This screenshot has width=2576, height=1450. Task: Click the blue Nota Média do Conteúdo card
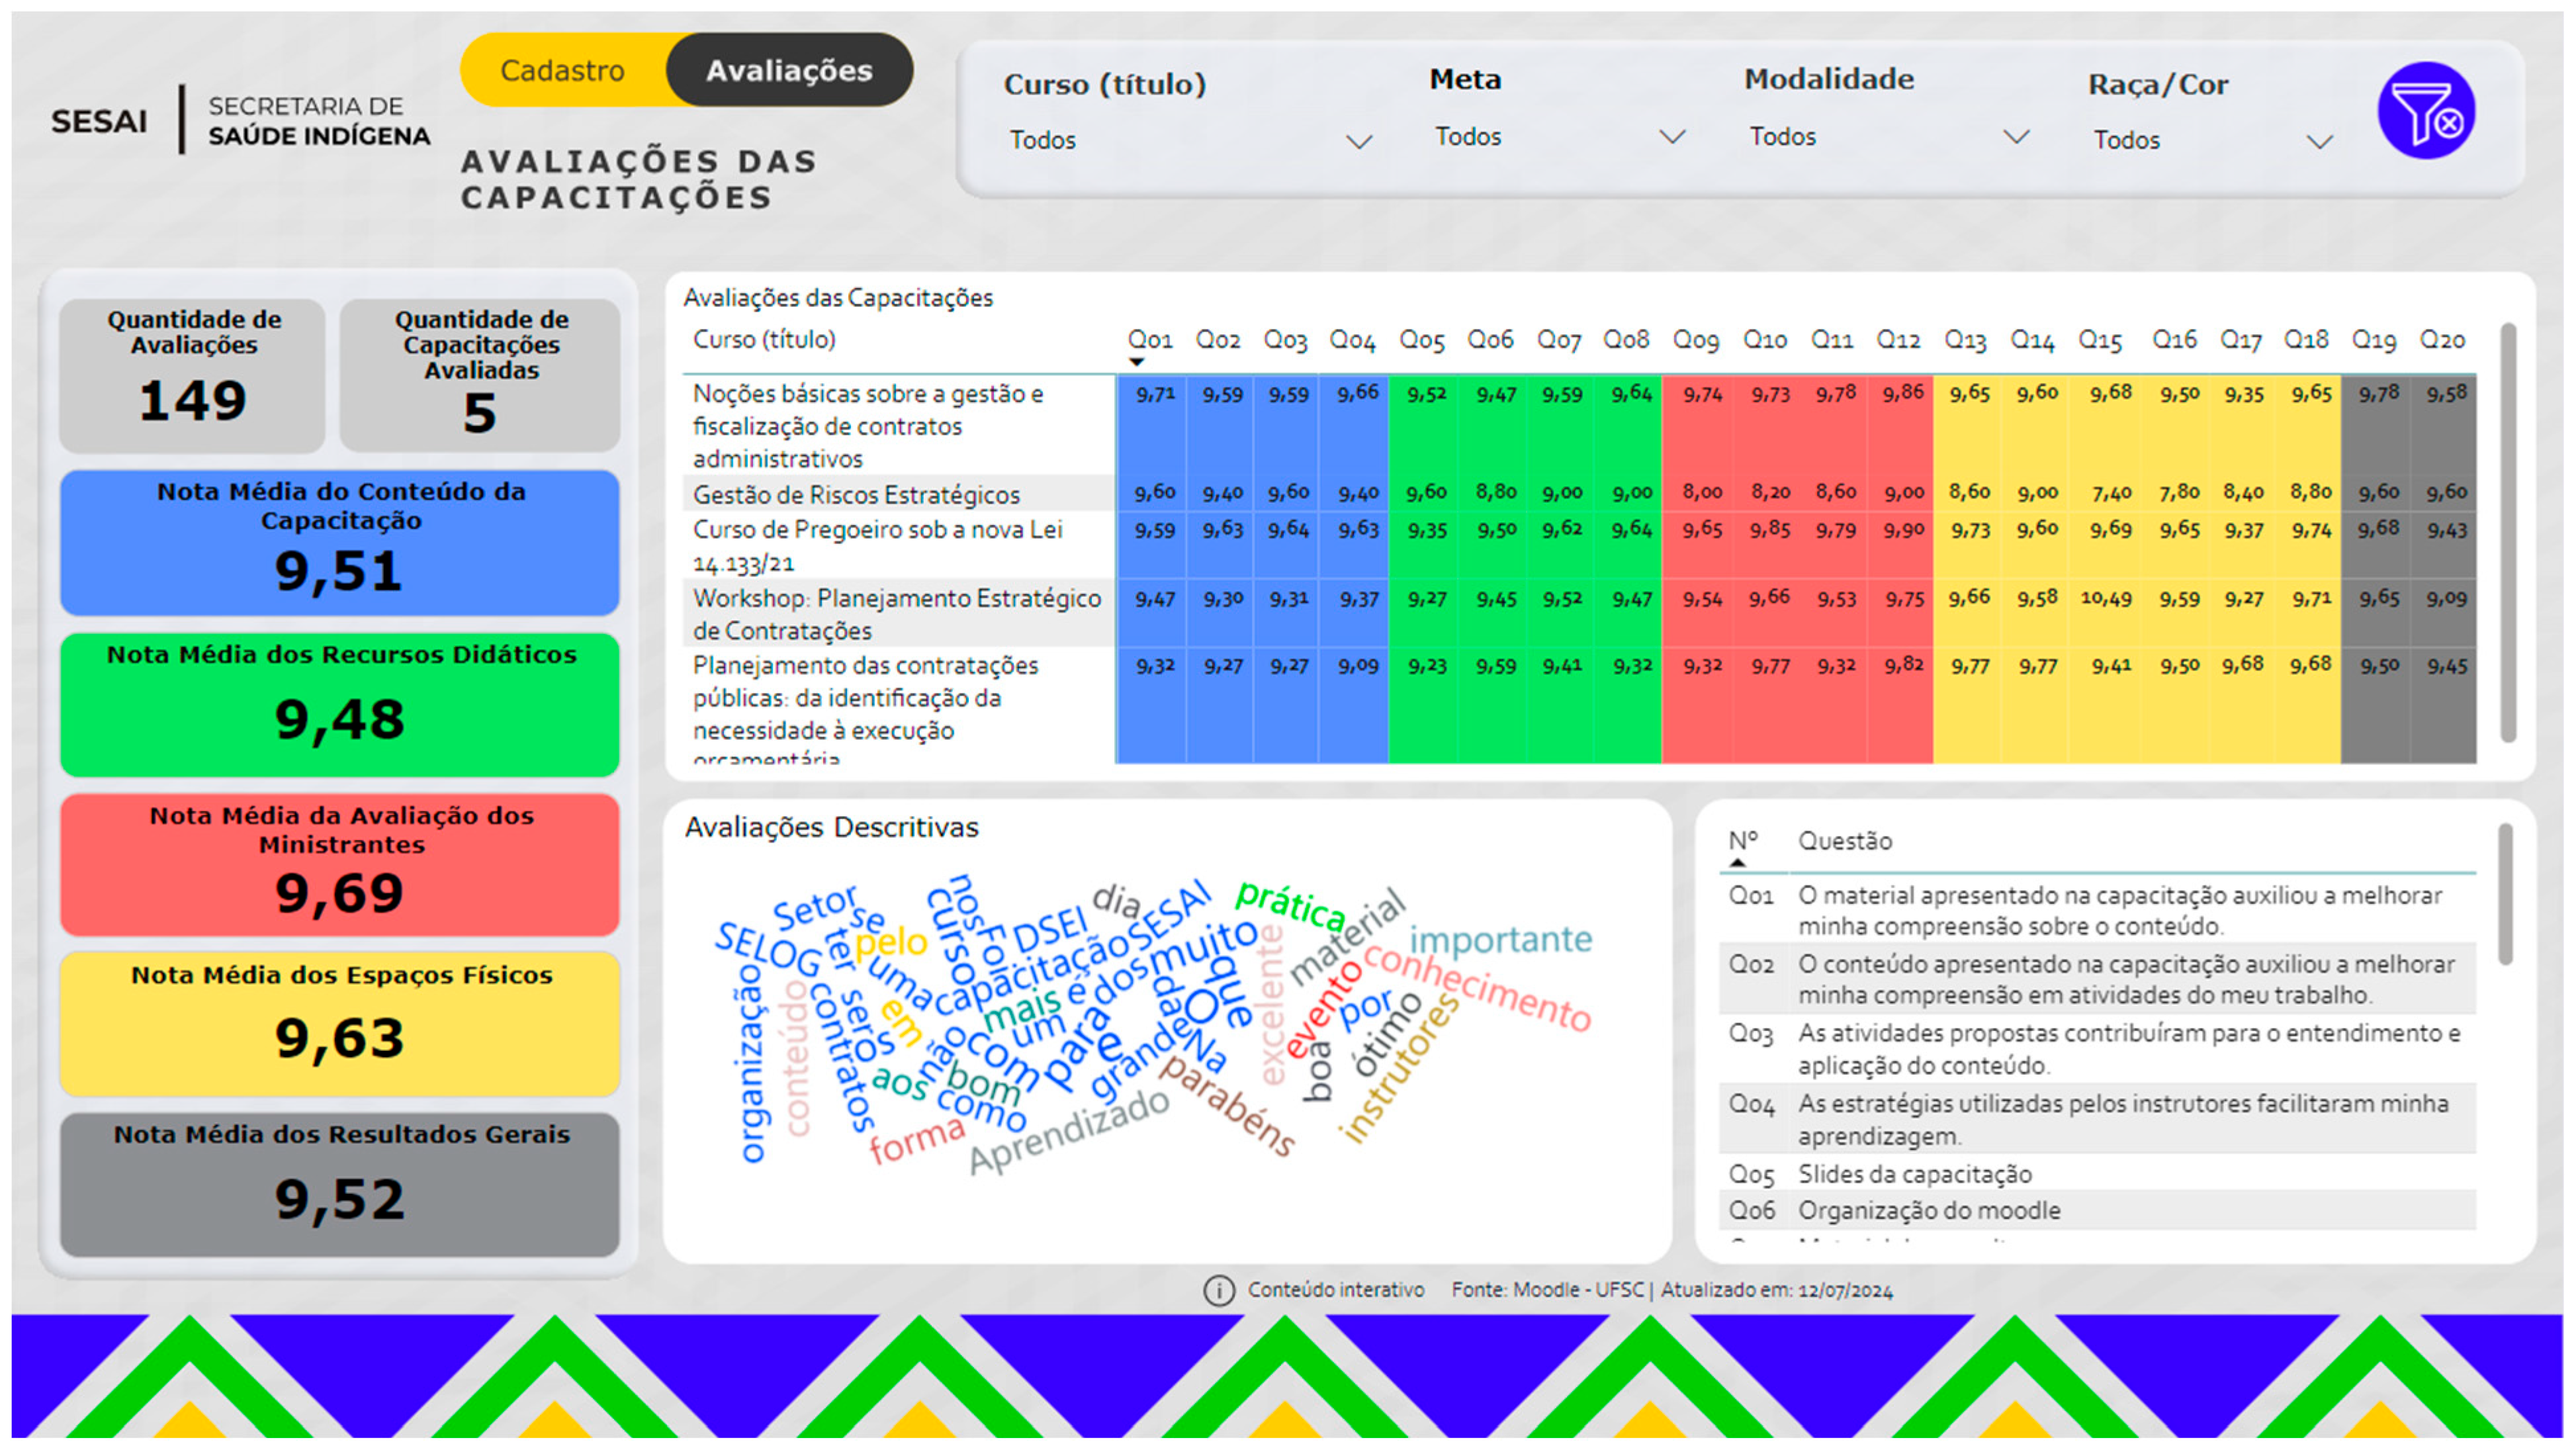pos(340,543)
